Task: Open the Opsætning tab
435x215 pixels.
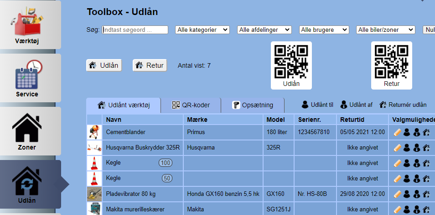Action: [253, 105]
